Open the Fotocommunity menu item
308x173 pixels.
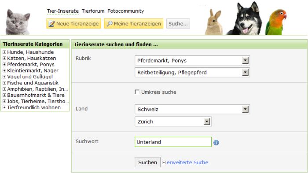[126, 11]
